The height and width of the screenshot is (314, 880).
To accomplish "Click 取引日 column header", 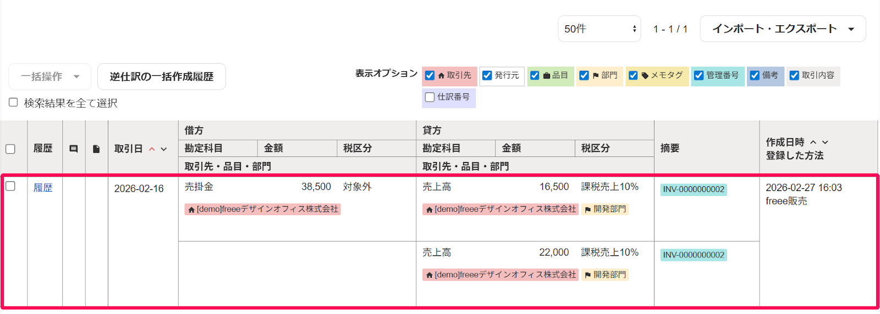I will click(128, 149).
